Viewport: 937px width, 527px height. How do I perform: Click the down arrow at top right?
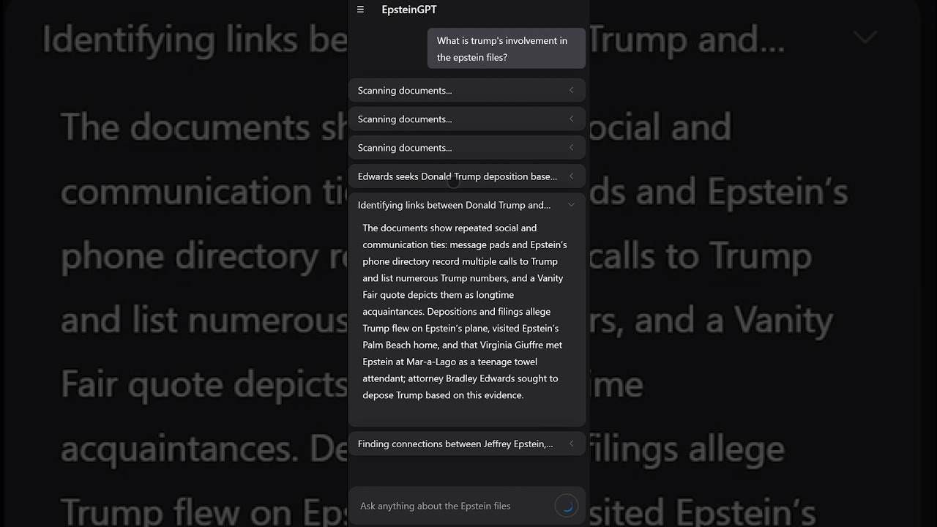(x=865, y=37)
